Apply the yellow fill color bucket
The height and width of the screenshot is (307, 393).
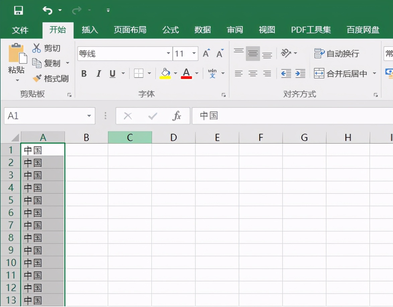point(165,73)
